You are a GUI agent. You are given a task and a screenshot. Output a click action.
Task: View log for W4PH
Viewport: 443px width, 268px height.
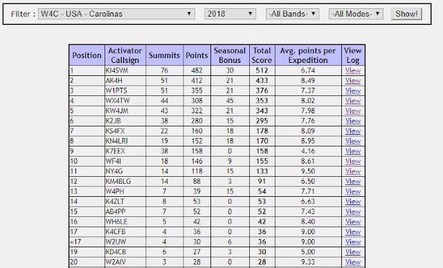click(353, 191)
